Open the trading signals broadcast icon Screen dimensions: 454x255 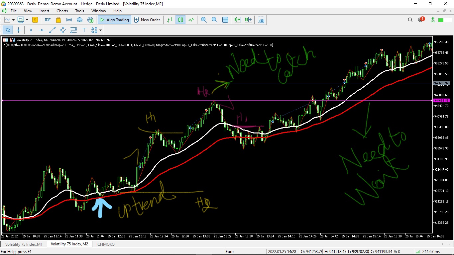point(69,20)
